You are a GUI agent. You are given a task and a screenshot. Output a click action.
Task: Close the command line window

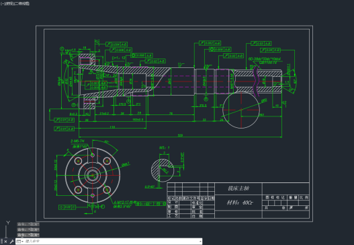[5, 242]
